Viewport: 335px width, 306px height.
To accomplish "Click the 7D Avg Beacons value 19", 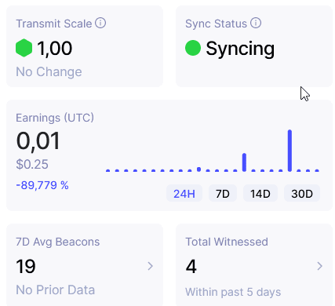I will coord(26,267).
